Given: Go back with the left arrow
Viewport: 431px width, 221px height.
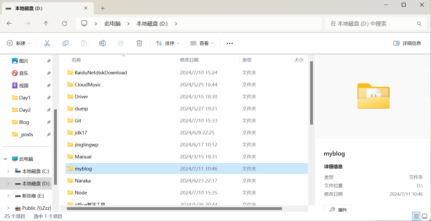Looking at the screenshot, I should (x=9, y=24).
